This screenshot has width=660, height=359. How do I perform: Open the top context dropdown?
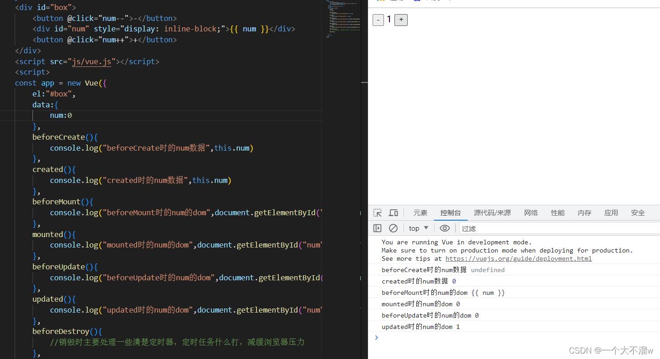(x=419, y=228)
